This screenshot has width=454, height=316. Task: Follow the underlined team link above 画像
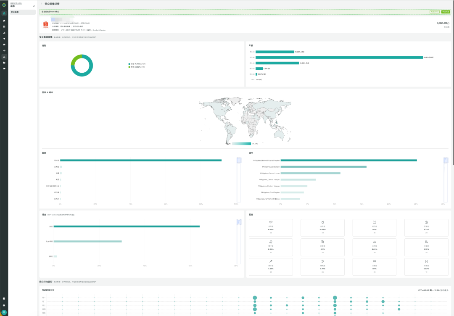(x=16, y=3)
